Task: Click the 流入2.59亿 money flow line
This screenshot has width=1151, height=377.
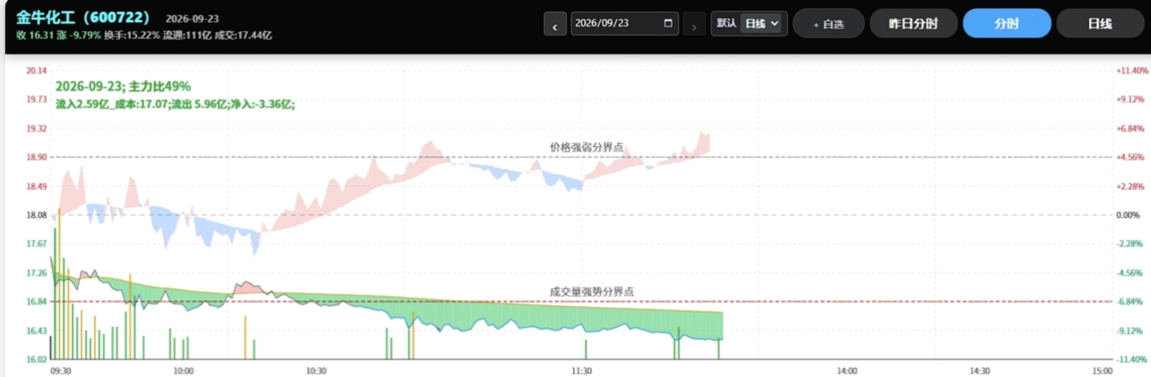Action: 175,104
